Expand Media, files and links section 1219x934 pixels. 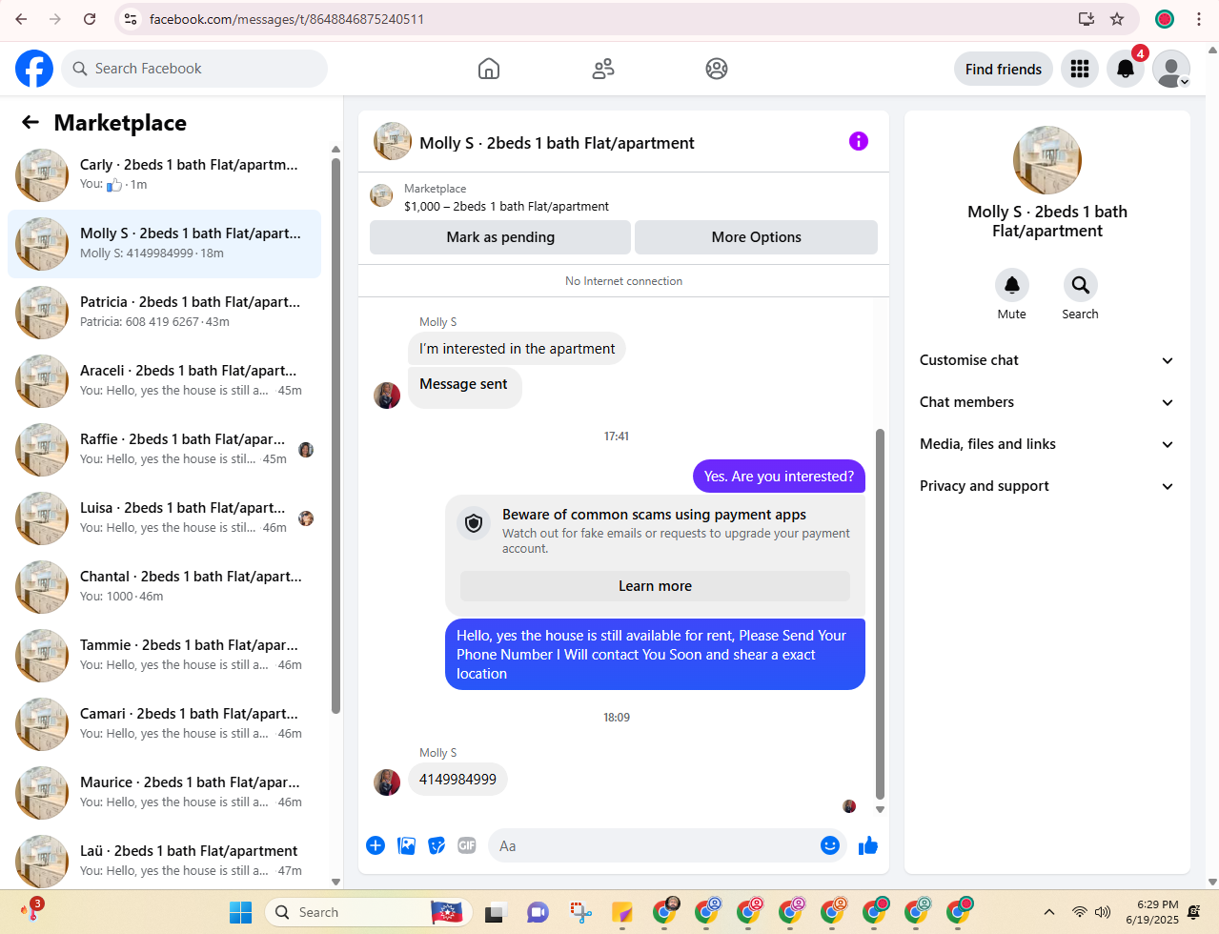[1047, 444]
